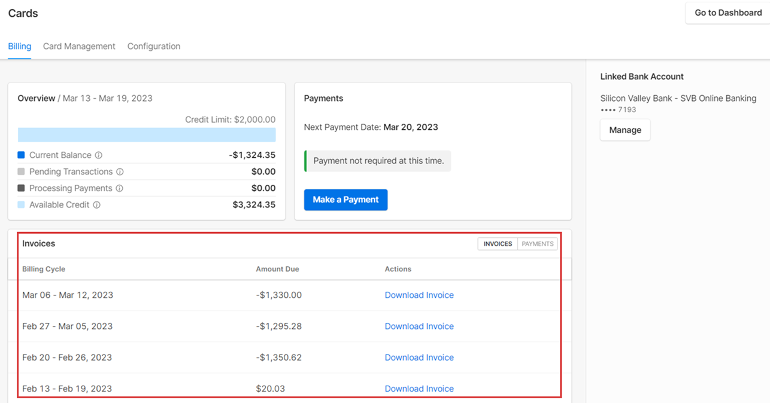Click the Cards page title
This screenshot has width=770, height=403.
[x=23, y=13]
